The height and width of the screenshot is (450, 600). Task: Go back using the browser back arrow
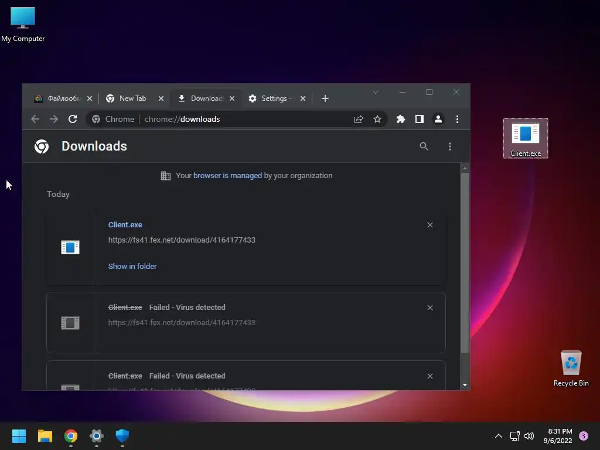pyautogui.click(x=35, y=119)
